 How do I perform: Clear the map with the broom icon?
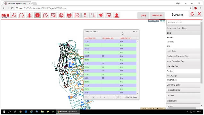coord(101,15)
